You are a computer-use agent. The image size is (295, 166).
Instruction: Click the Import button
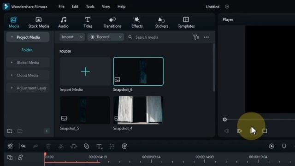tap(68, 37)
